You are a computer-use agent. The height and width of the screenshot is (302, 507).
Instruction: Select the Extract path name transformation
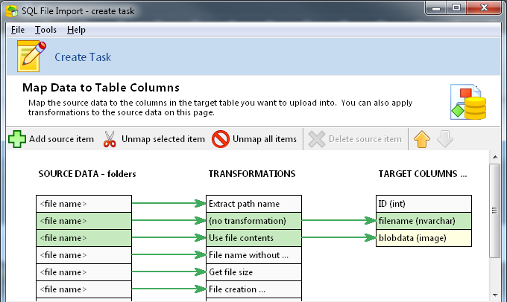(x=253, y=204)
